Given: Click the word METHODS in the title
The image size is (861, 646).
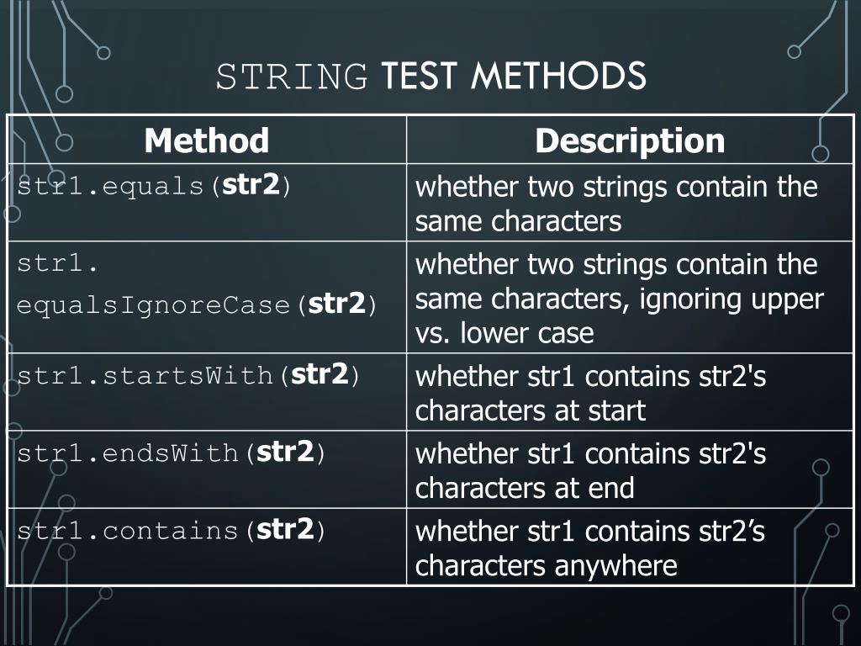Looking at the screenshot, I should [558, 77].
